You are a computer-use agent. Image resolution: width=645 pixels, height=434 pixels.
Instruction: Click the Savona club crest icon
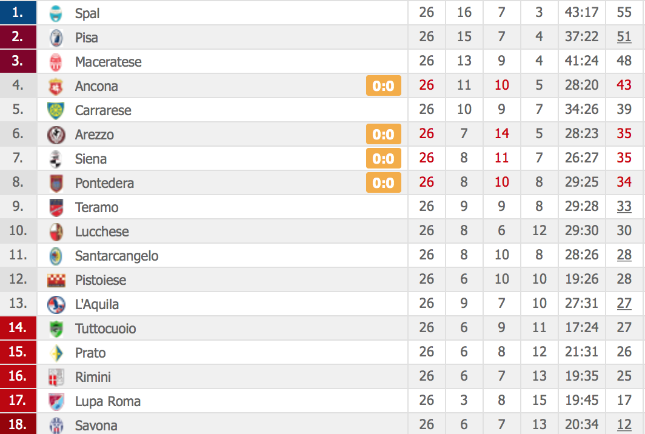pos(56,425)
